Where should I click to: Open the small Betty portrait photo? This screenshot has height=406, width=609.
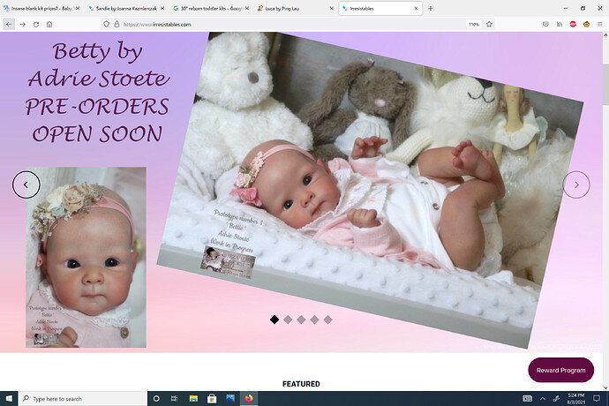(86, 257)
